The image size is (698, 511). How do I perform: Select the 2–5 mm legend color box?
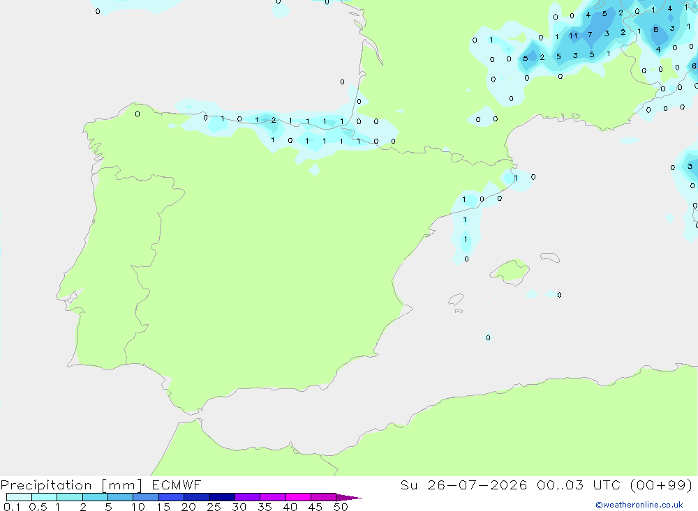click(95, 497)
